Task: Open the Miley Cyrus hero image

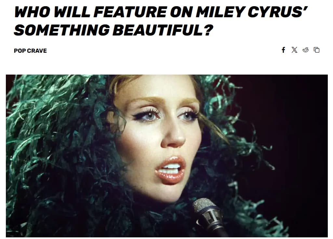Action: point(167,156)
